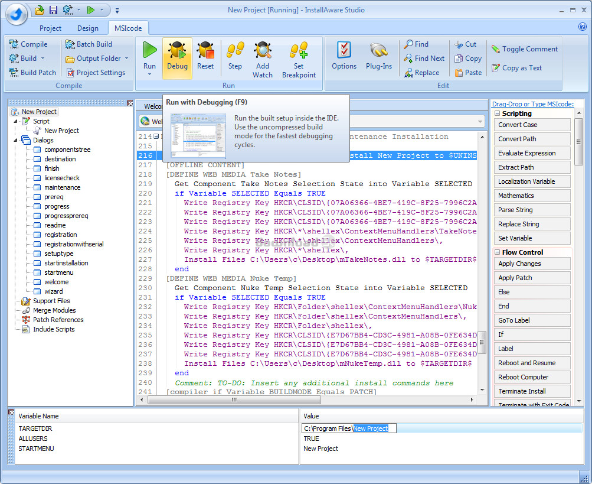Close the watch variables panel

11,412
